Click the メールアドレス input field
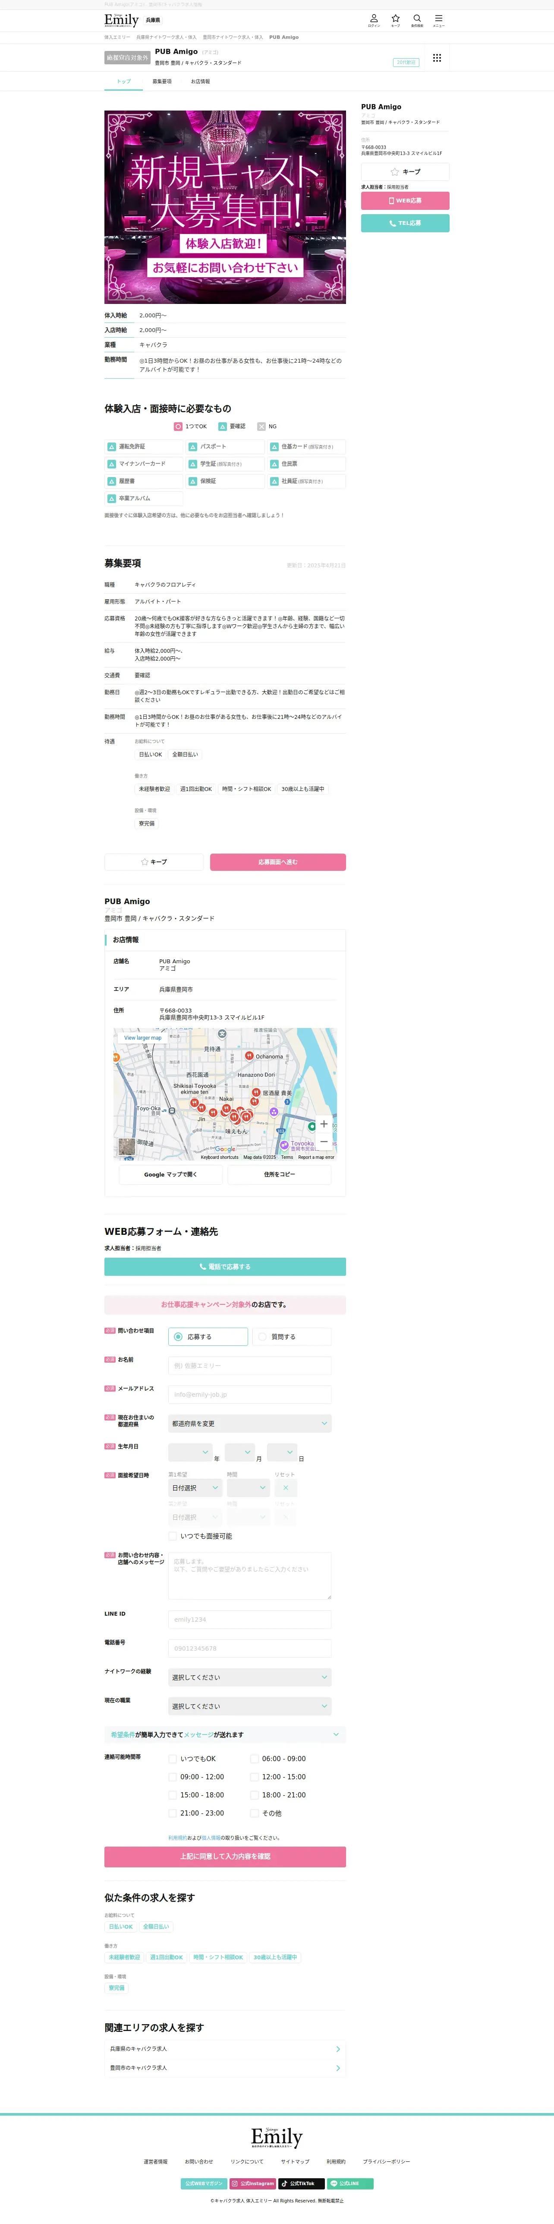The height and width of the screenshot is (2224, 554). [x=249, y=1394]
